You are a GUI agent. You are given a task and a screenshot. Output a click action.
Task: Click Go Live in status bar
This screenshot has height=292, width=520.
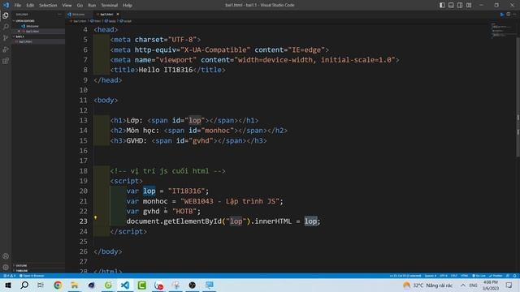click(x=479, y=276)
